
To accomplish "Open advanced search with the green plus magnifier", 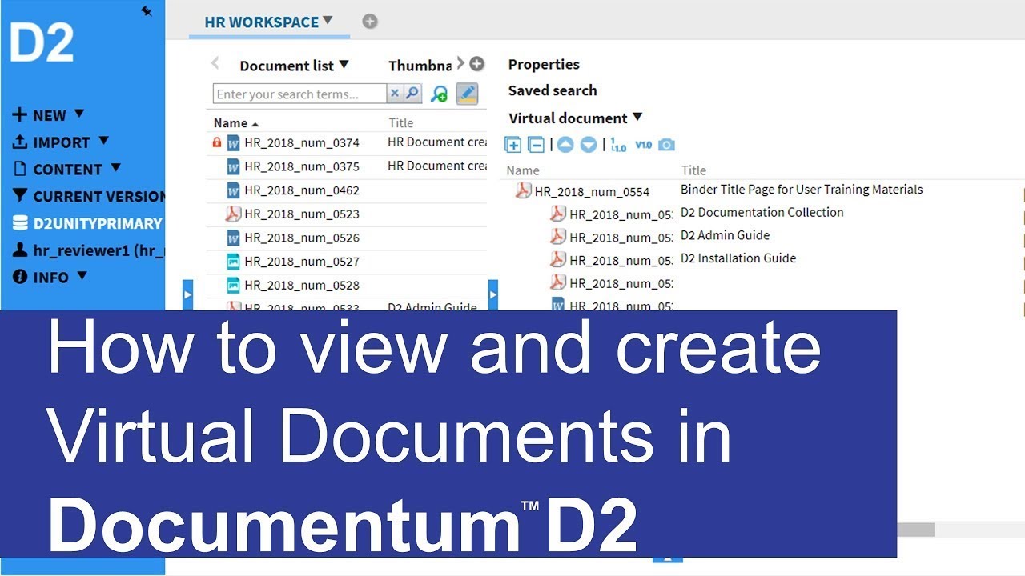I will [x=439, y=94].
